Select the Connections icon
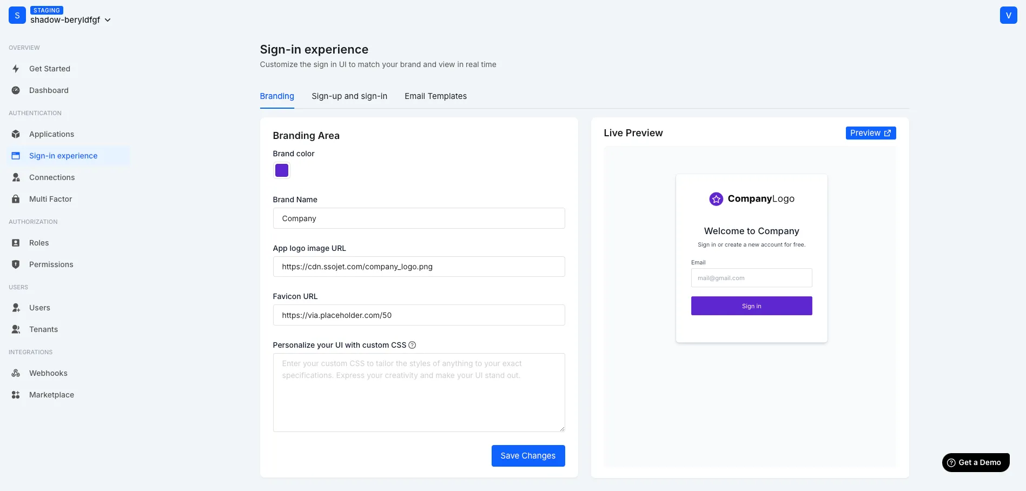Screen dimensions: 1026x491 pos(16,177)
